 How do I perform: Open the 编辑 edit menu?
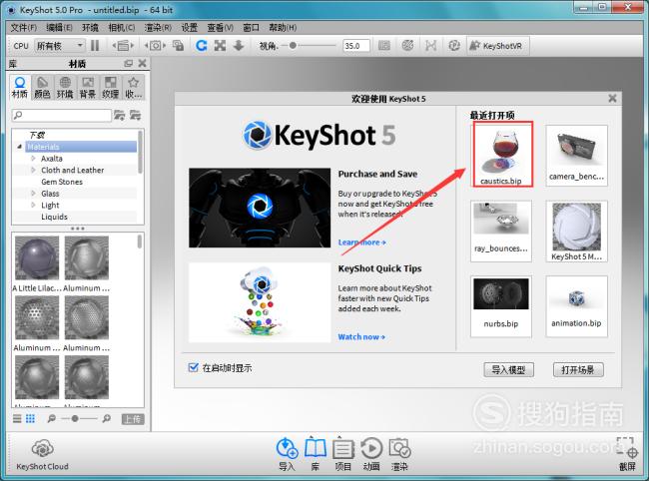[59, 28]
